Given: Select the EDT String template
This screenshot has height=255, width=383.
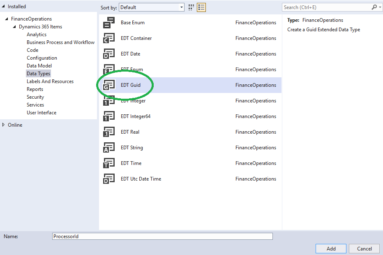Looking at the screenshot, I should pyautogui.click(x=190, y=148).
